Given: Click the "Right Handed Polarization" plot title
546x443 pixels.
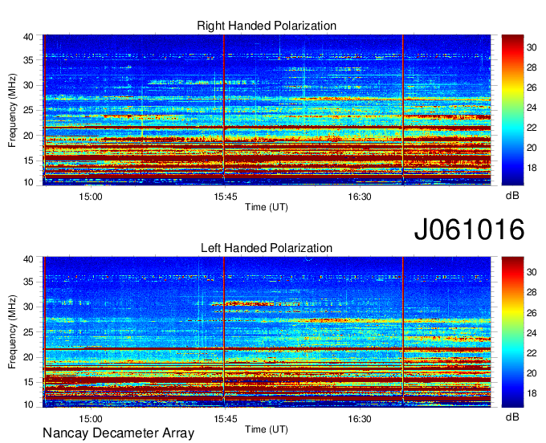Looking at the screenshot, I should [x=267, y=26].
